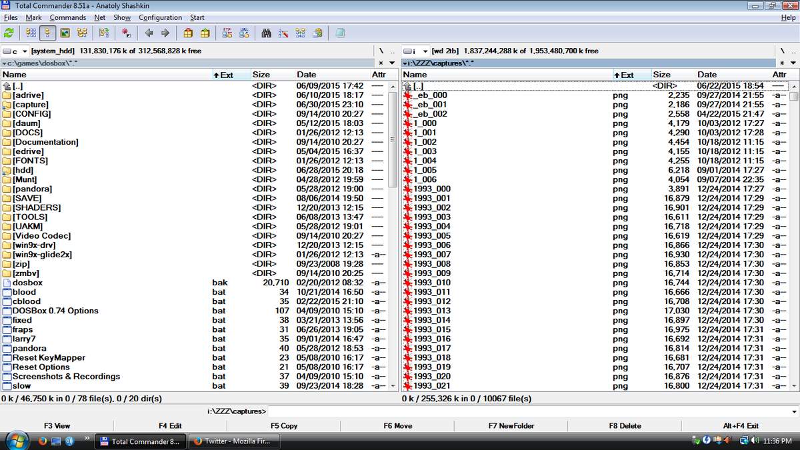Open the binoculars Find Files icon
The image size is (800, 450).
(266, 33)
